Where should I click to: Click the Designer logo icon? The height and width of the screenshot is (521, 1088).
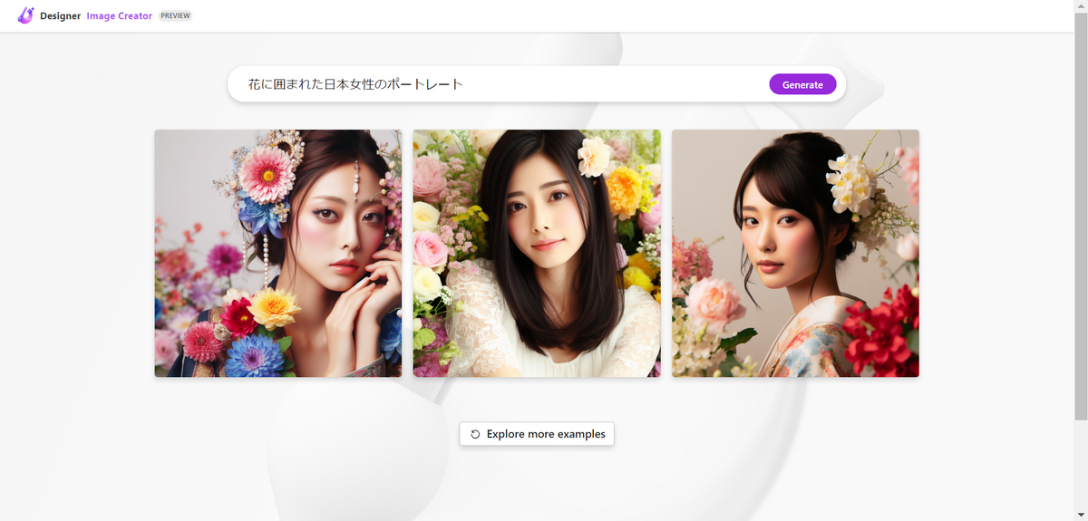click(25, 15)
